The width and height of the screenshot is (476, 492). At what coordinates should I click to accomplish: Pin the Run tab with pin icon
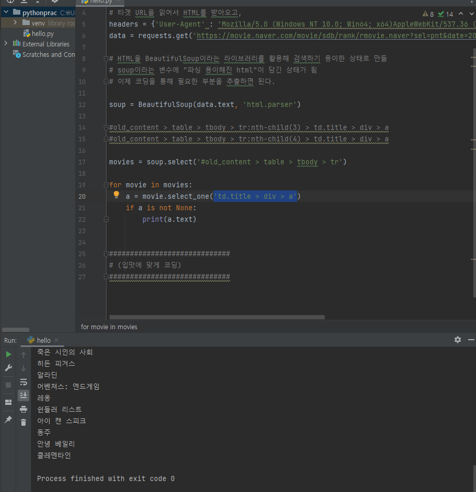[8, 419]
